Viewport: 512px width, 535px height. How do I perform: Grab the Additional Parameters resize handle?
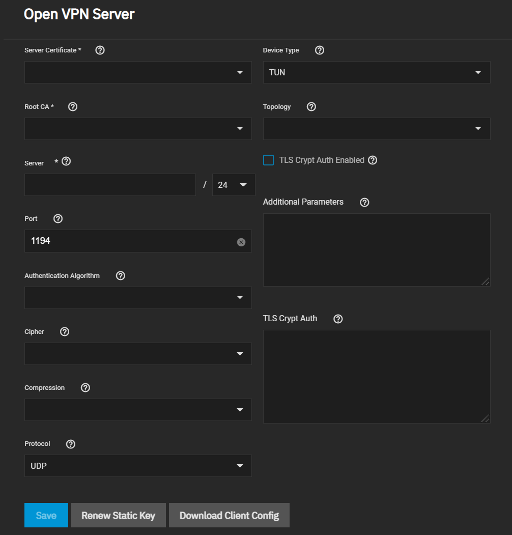[x=486, y=281]
